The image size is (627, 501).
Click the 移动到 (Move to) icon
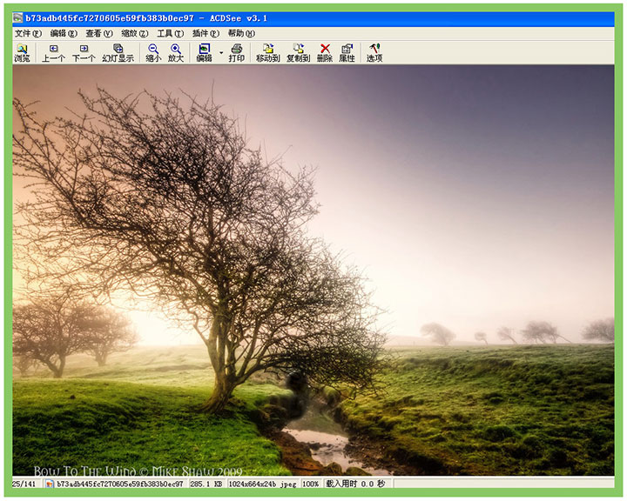pos(267,53)
